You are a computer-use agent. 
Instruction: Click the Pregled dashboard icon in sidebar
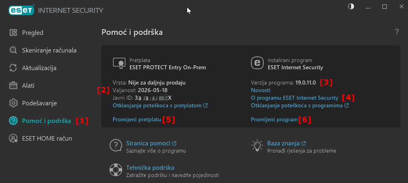click(13, 33)
